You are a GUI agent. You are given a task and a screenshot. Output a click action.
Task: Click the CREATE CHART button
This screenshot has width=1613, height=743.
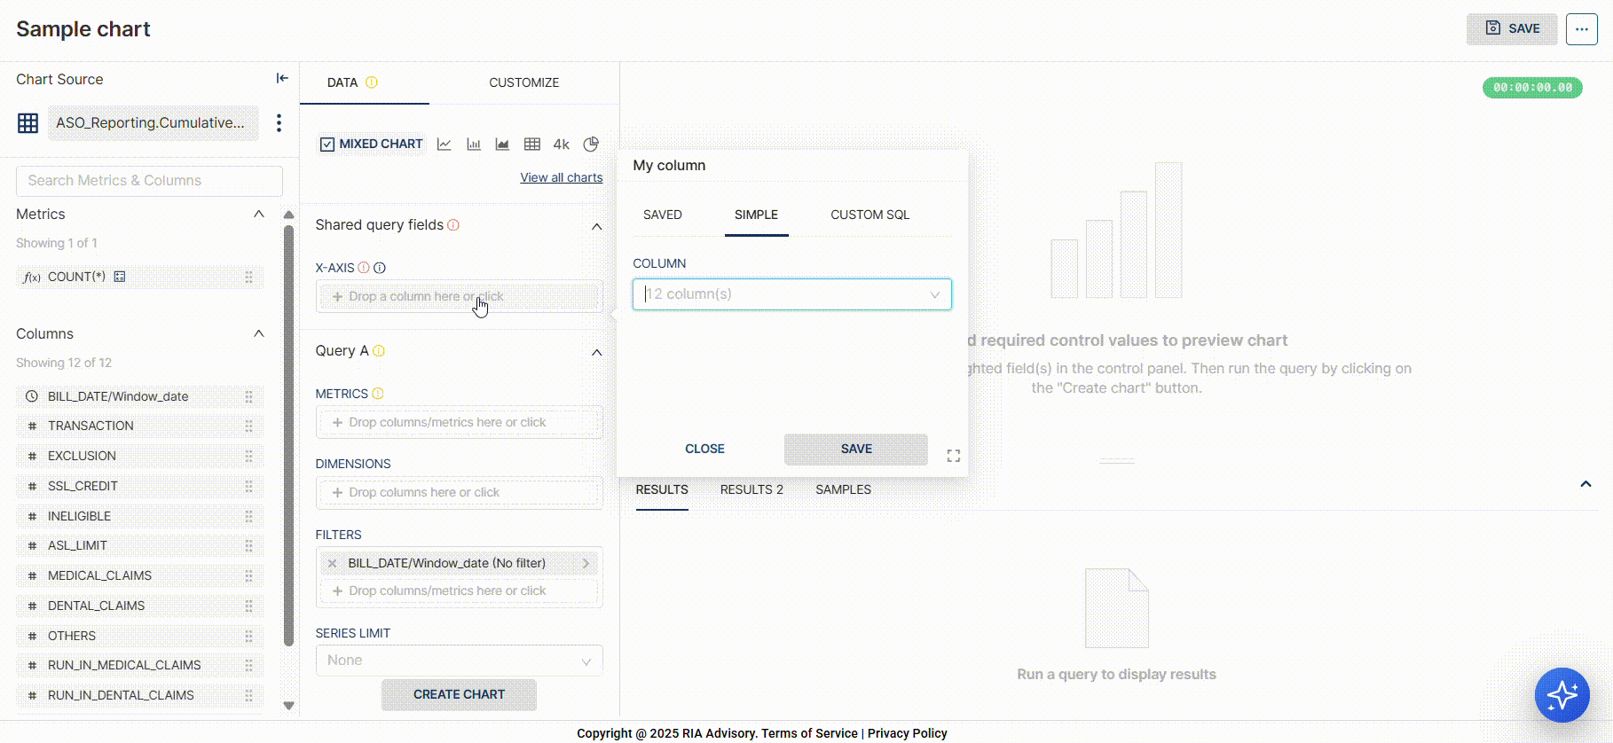(x=459, y=694)
